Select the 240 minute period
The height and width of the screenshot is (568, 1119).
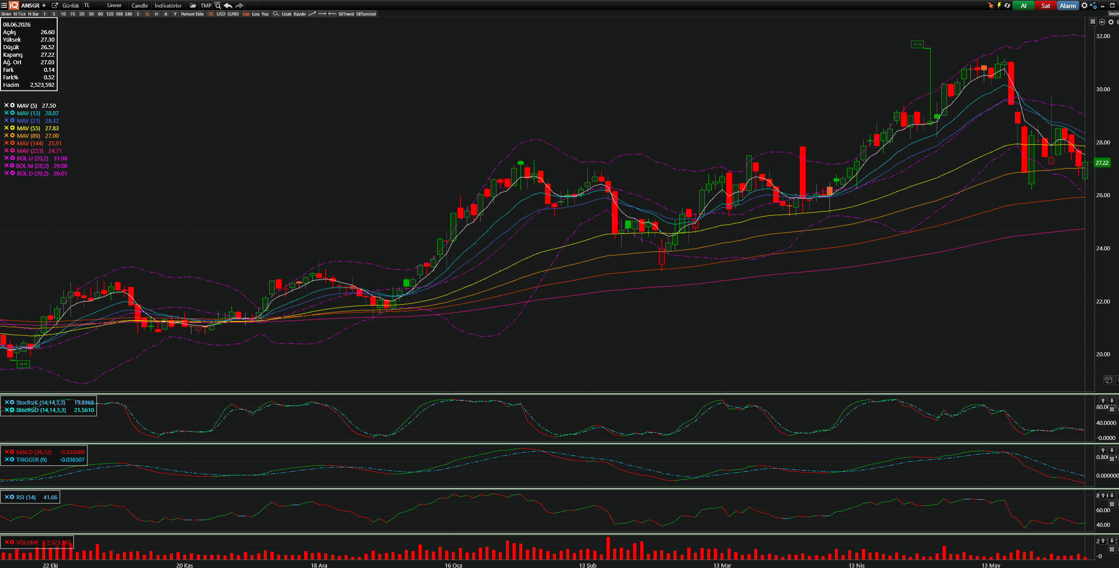pos(129,14)
